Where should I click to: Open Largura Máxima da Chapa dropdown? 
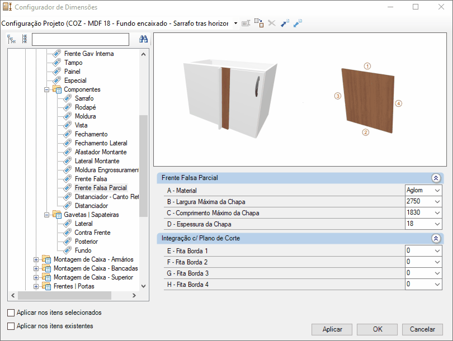click(x=437, y=202)
